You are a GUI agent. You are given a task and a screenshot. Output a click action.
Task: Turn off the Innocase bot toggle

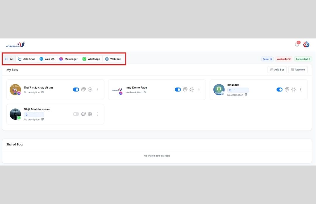tap(279, 89)
